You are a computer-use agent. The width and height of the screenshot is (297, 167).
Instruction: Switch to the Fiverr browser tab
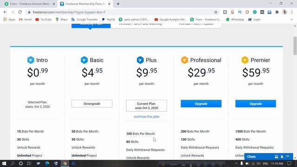[30, 4]
